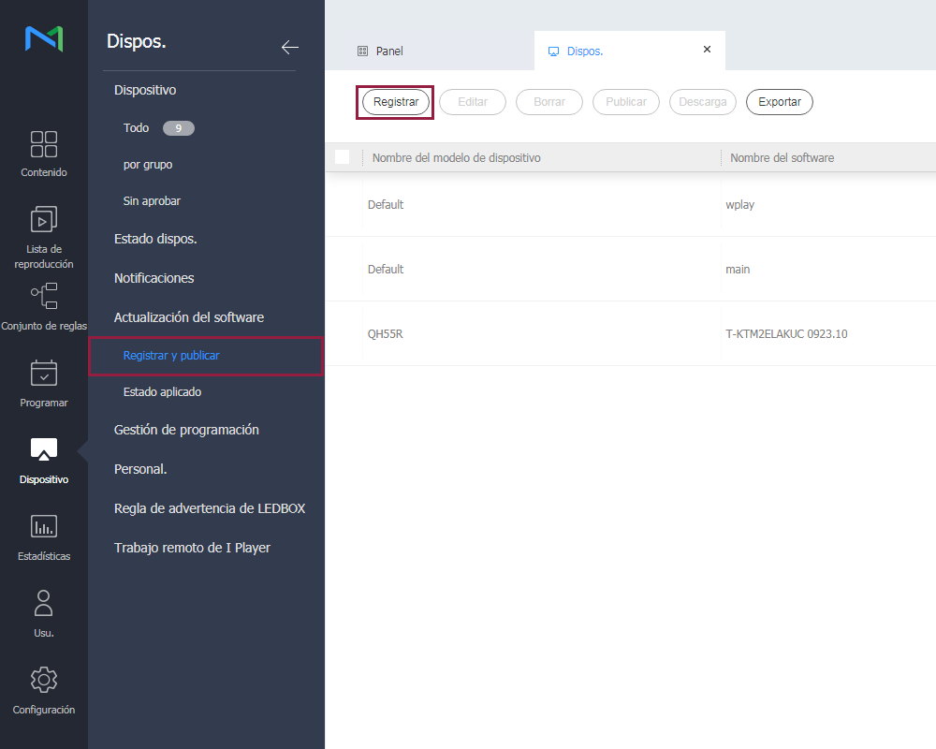Collapse sidebar with back arrow

tap(290, 48)
